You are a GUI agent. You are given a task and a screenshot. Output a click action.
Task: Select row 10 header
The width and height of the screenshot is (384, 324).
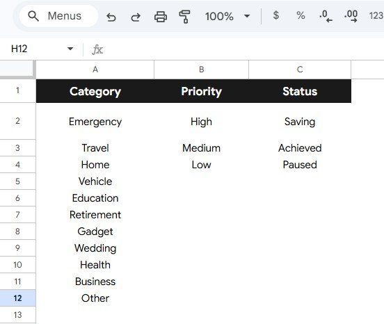17,265
